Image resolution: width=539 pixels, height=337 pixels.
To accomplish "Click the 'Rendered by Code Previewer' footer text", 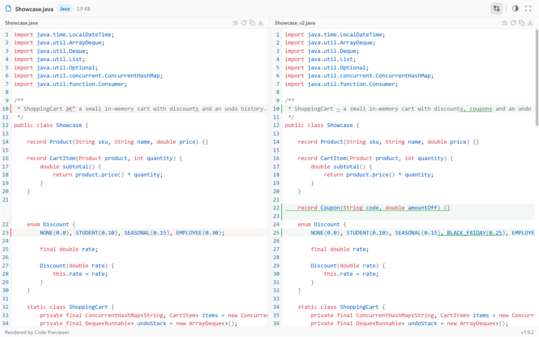I will [x=37, y=332].
